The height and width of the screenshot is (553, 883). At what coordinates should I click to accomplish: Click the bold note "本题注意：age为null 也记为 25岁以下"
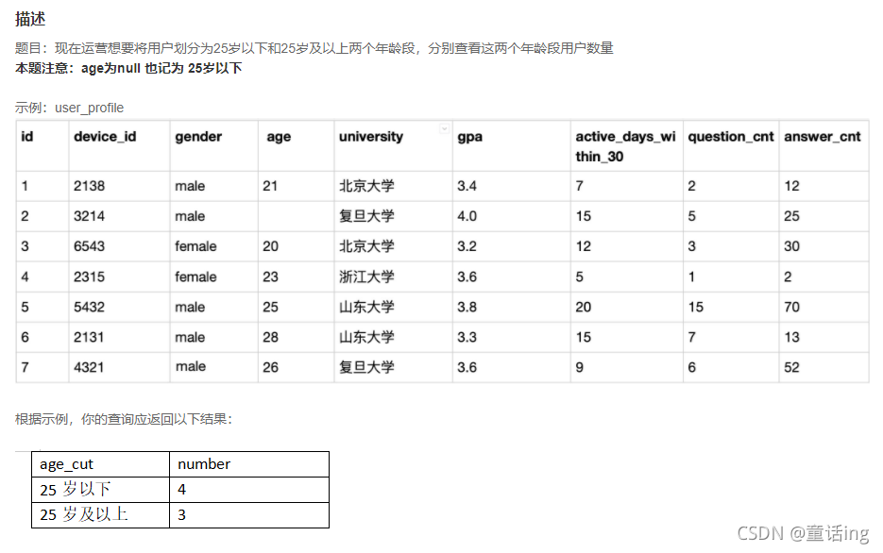click(x=128, y=69)
